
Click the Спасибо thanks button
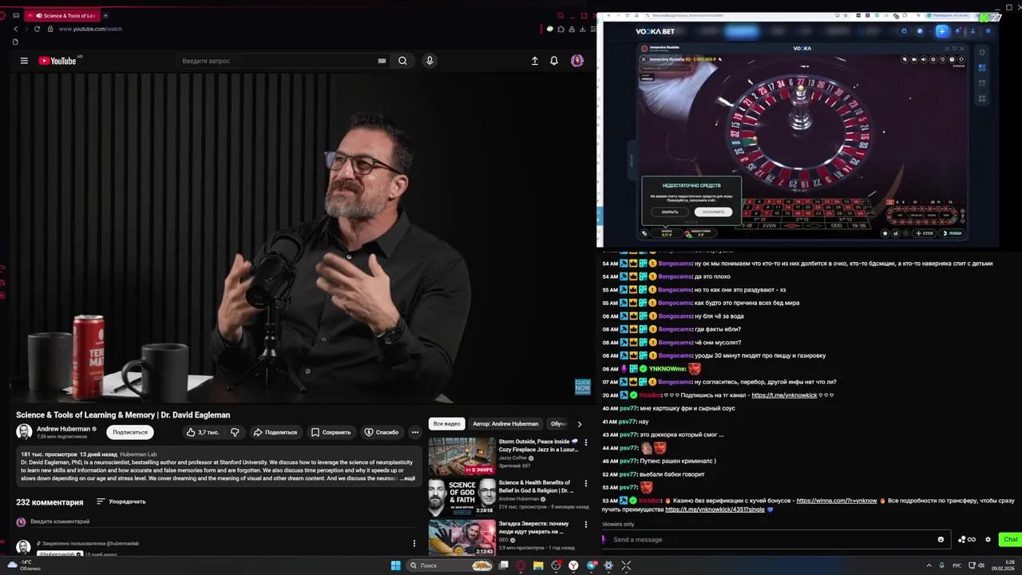[x=382, y=432]
